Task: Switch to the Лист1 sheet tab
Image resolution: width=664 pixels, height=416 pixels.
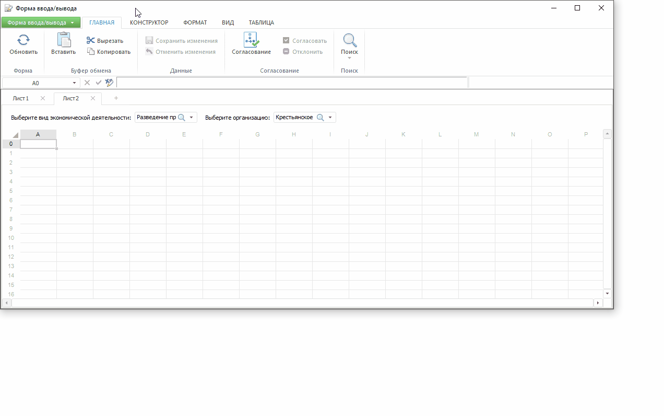Action: [x=21, y=98]
